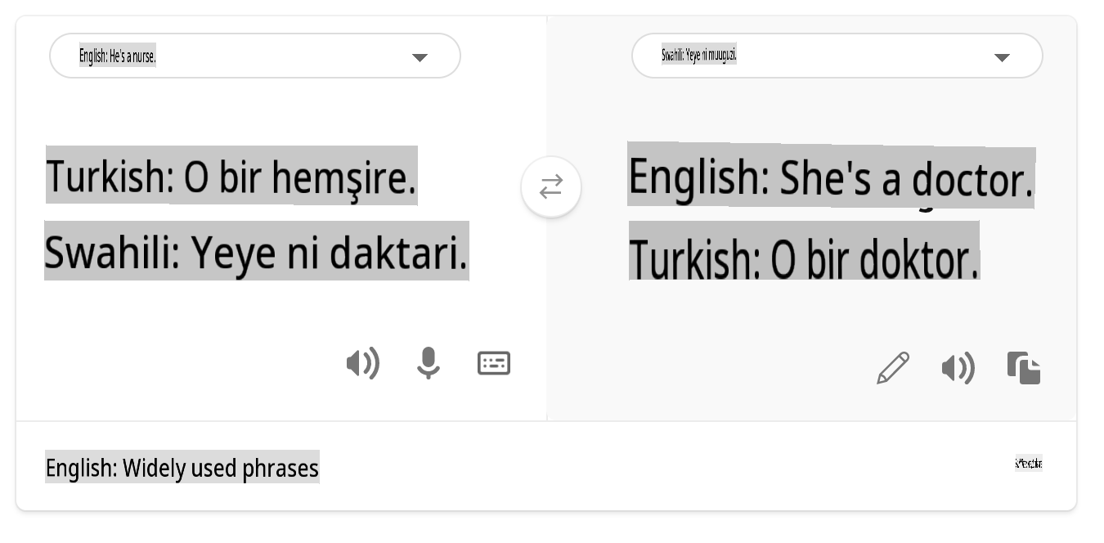Copy the translation to clipboard
This screenshot has height=543, width=1104.
tap(1024, 368)
